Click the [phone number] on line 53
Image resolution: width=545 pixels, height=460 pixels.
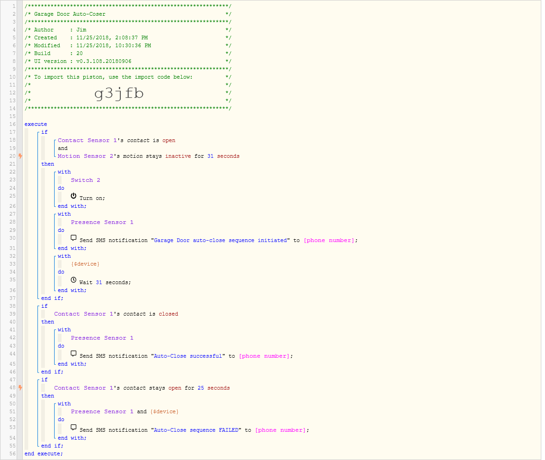[x=280, y=430]
